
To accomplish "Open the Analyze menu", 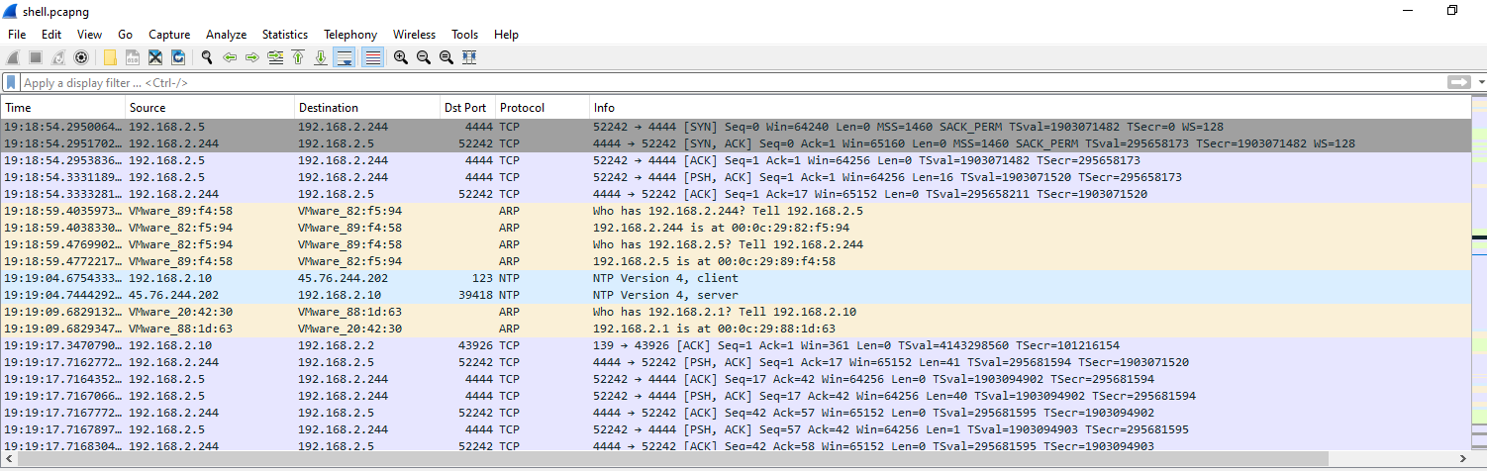I will point(226,35).
